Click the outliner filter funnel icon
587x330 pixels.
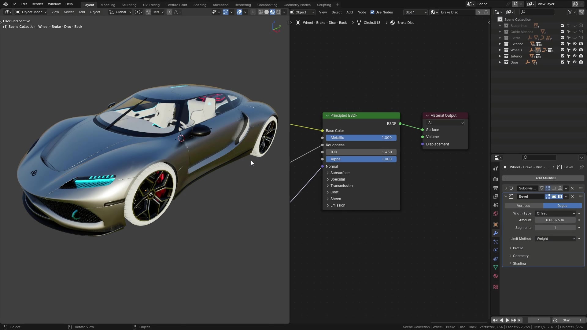tap(570, 12)
